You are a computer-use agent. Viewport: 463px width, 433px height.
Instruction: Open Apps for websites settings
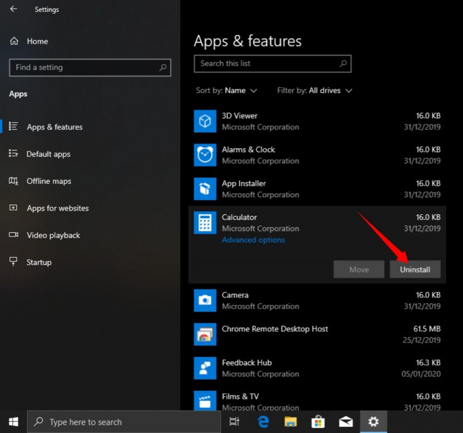(58, 208)
